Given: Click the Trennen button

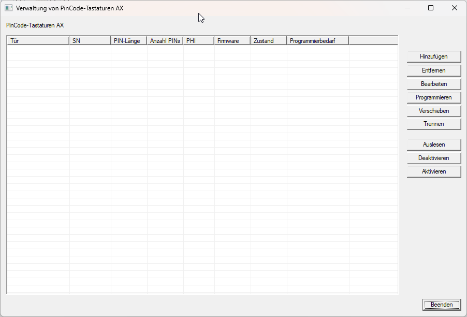Looking at the screenshot, I should point(433,124).
